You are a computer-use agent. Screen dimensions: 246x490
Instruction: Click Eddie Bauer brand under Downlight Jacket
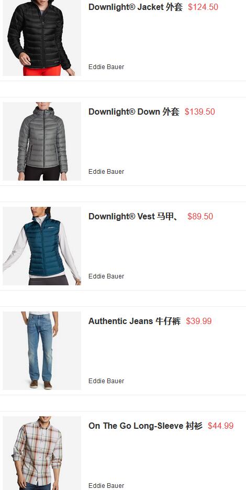(106, 67)
